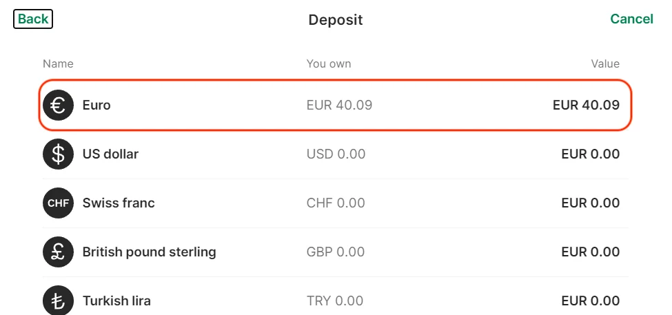Image resolution: width=672 pixels, height=315 pixels.
Task: Click the EUR 40.09 owned amount
Action: click(x=339, y=105)
